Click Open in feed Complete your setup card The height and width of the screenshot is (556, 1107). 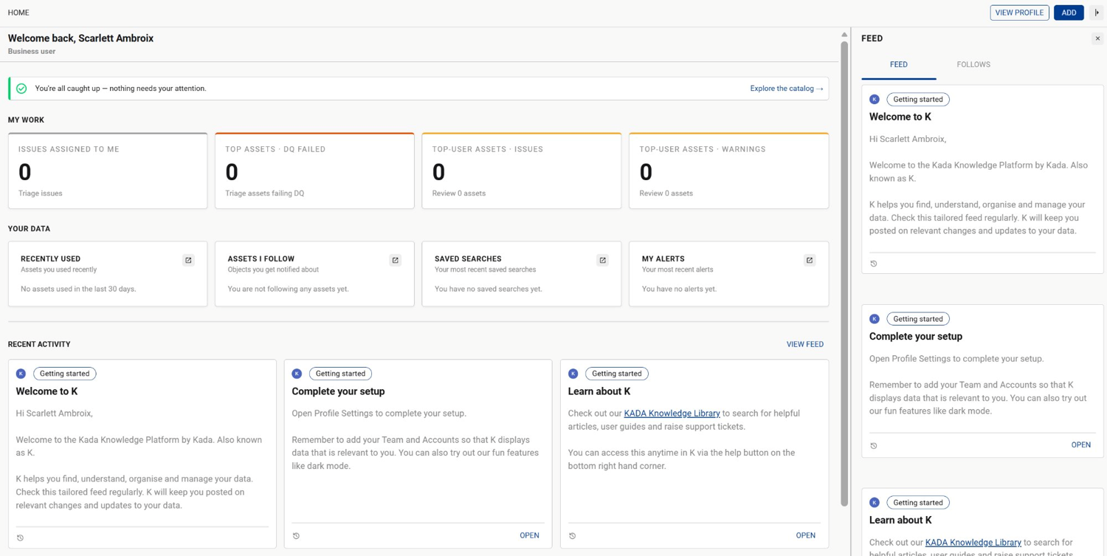coord(1080,445)
